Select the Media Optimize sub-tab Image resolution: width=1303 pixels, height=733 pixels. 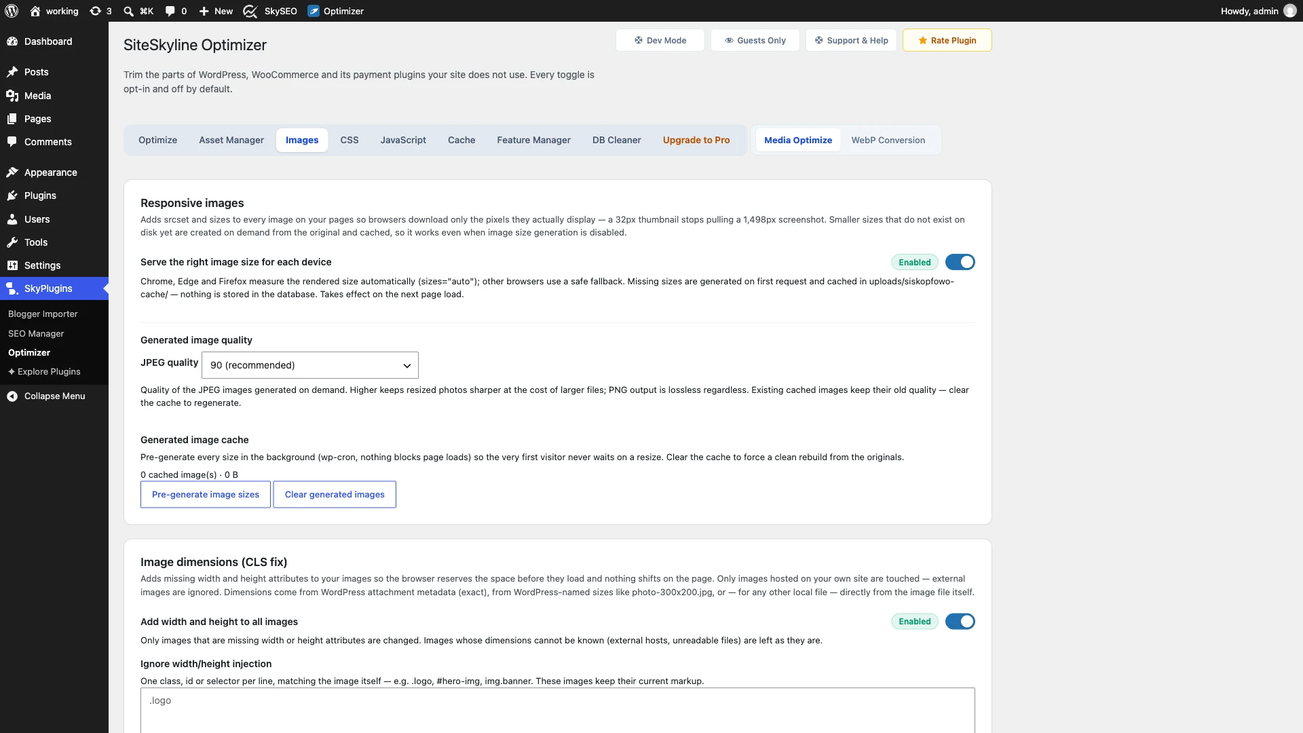(x=798, y=140)
